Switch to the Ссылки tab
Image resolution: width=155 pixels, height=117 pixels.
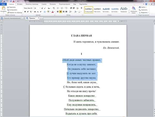44,4
